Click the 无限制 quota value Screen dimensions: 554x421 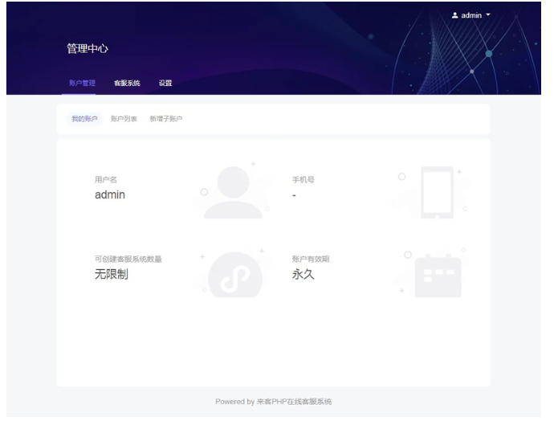pyautogui.click(x=112, y=275)
